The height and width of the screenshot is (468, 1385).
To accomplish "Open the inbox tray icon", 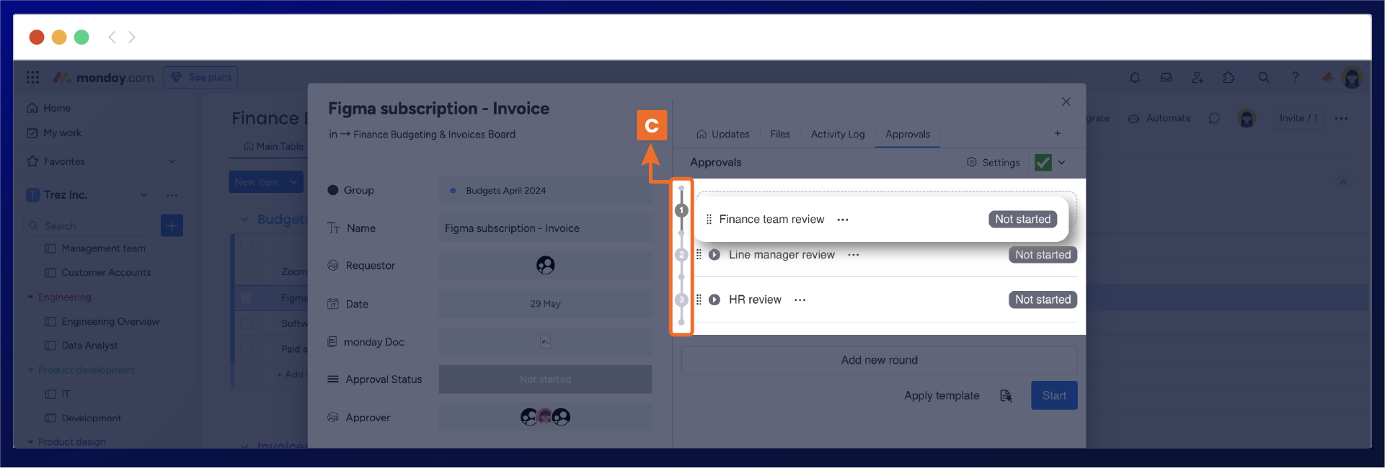I will [x=1166, y=78].
